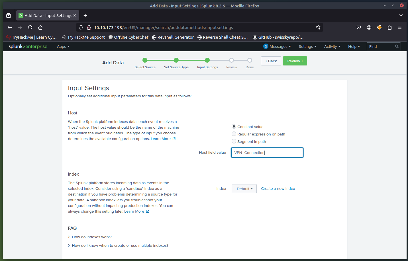Expand the Help menu
This screenshot has height=261, width=408.
point(354,47)
